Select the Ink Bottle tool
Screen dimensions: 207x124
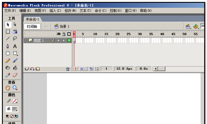point(8,68)
